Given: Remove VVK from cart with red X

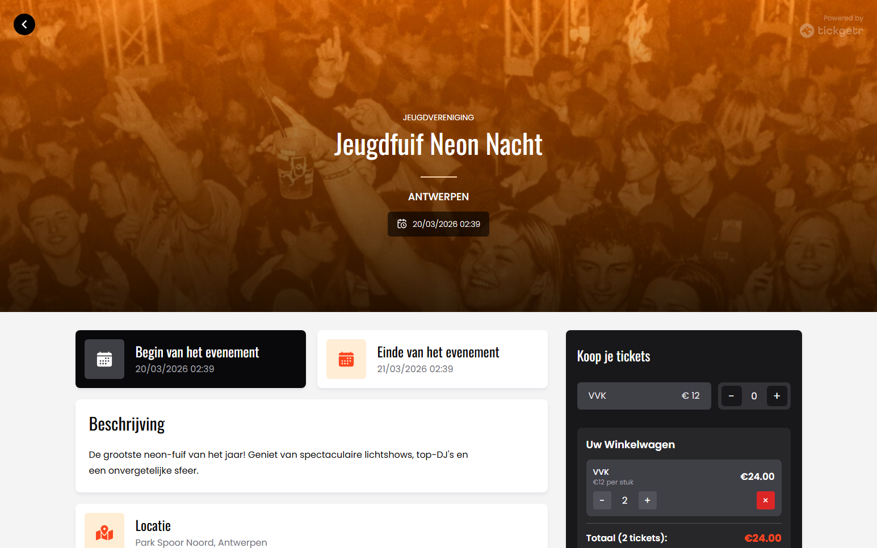Looking at the screenshot, I should point(765,500).
